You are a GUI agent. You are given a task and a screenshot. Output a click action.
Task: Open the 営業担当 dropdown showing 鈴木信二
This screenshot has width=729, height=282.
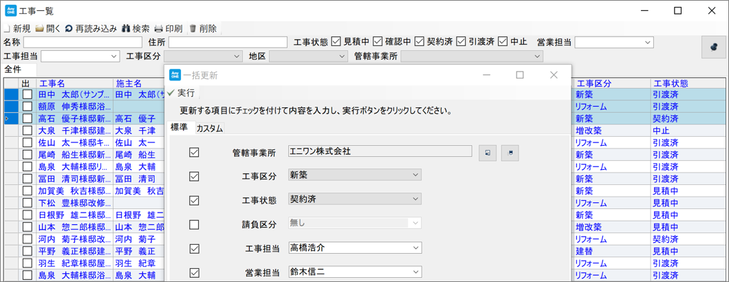[x=415, y=272]
